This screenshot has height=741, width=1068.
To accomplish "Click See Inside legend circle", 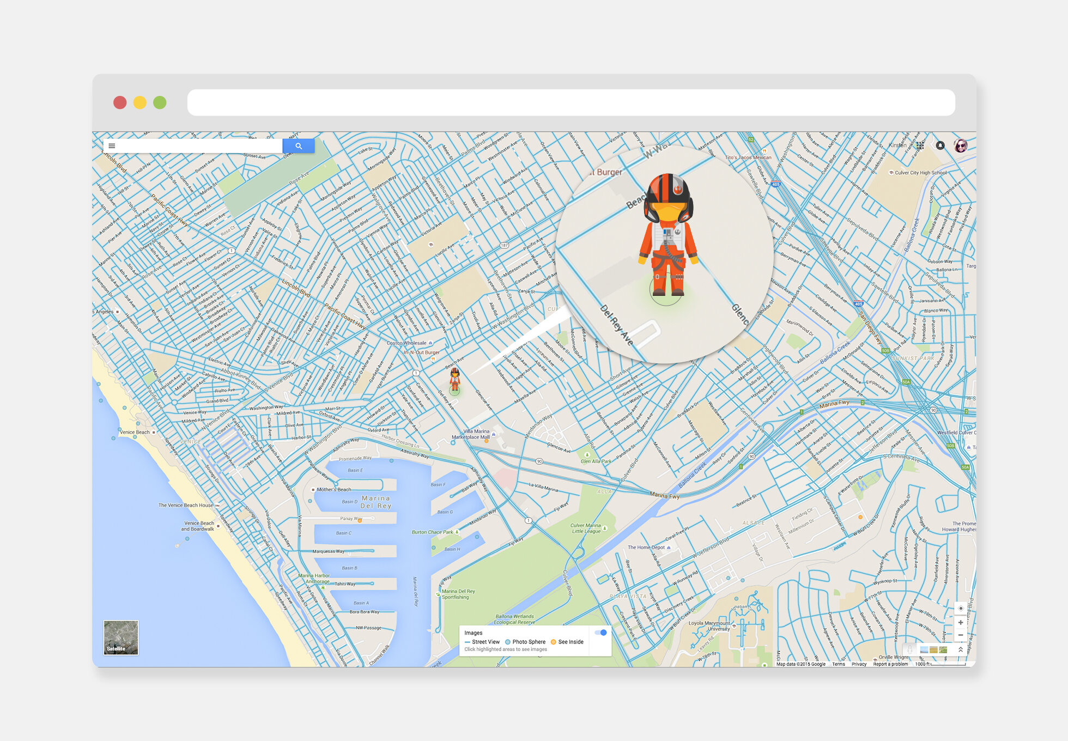I will click(x=554, y=642).
